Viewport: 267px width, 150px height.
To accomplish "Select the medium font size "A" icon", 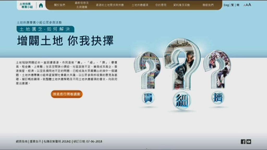I will click(246, 4).
